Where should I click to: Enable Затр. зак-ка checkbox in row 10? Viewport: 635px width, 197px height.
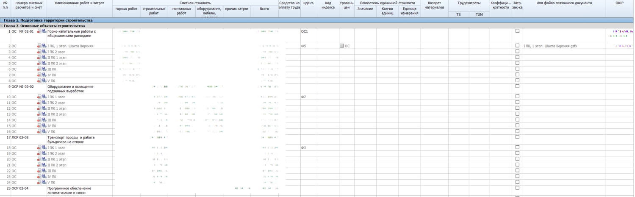click(517, 96)
